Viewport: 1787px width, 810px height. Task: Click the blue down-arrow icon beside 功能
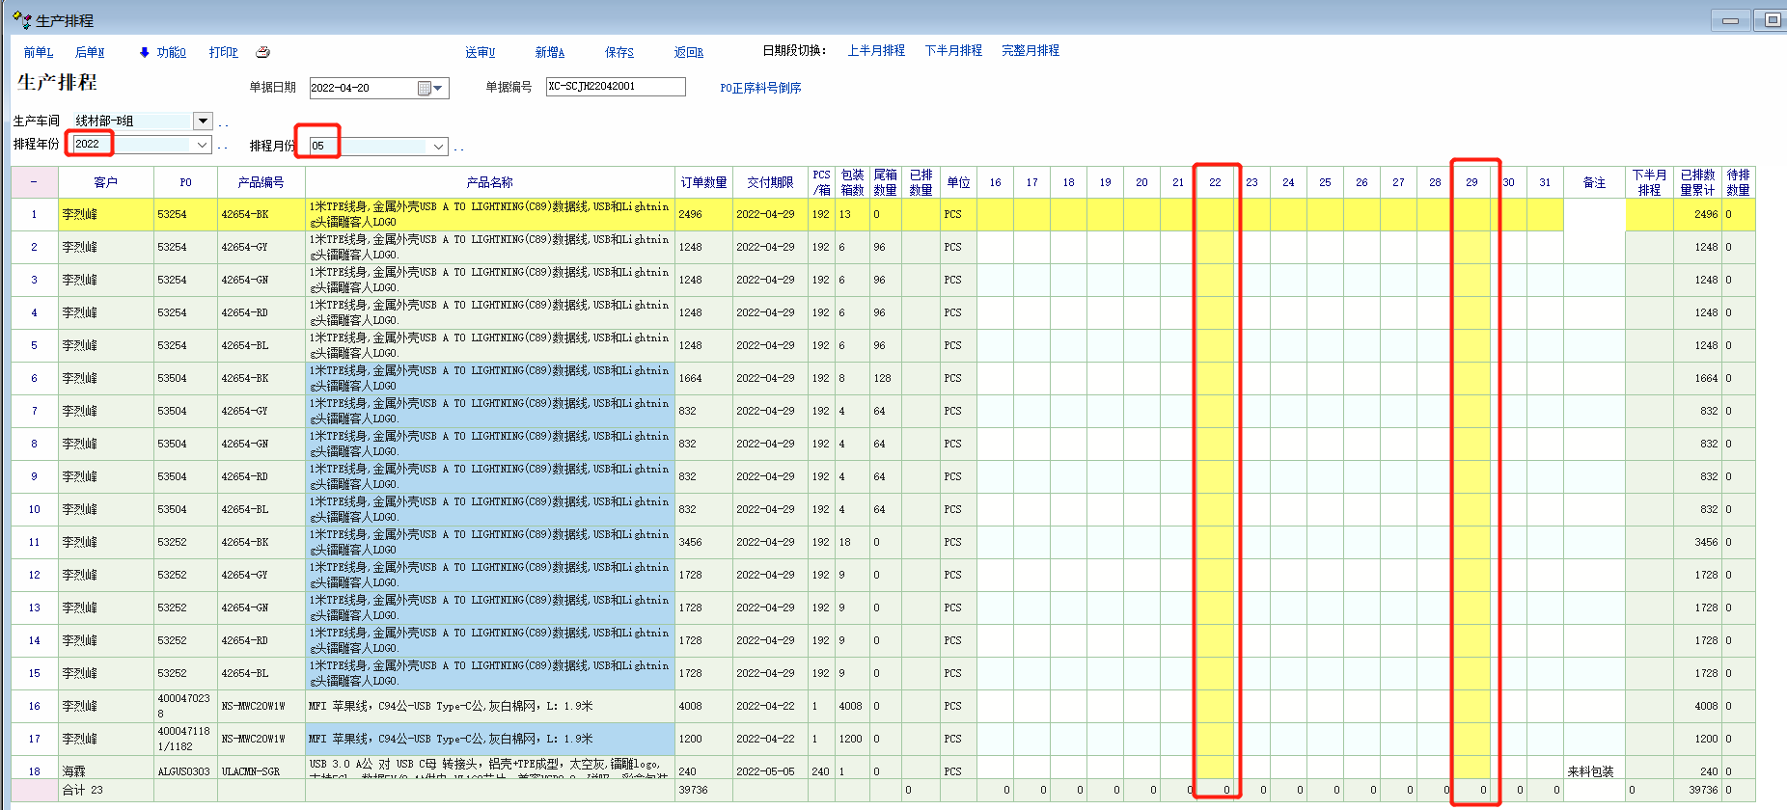(145, 52)
